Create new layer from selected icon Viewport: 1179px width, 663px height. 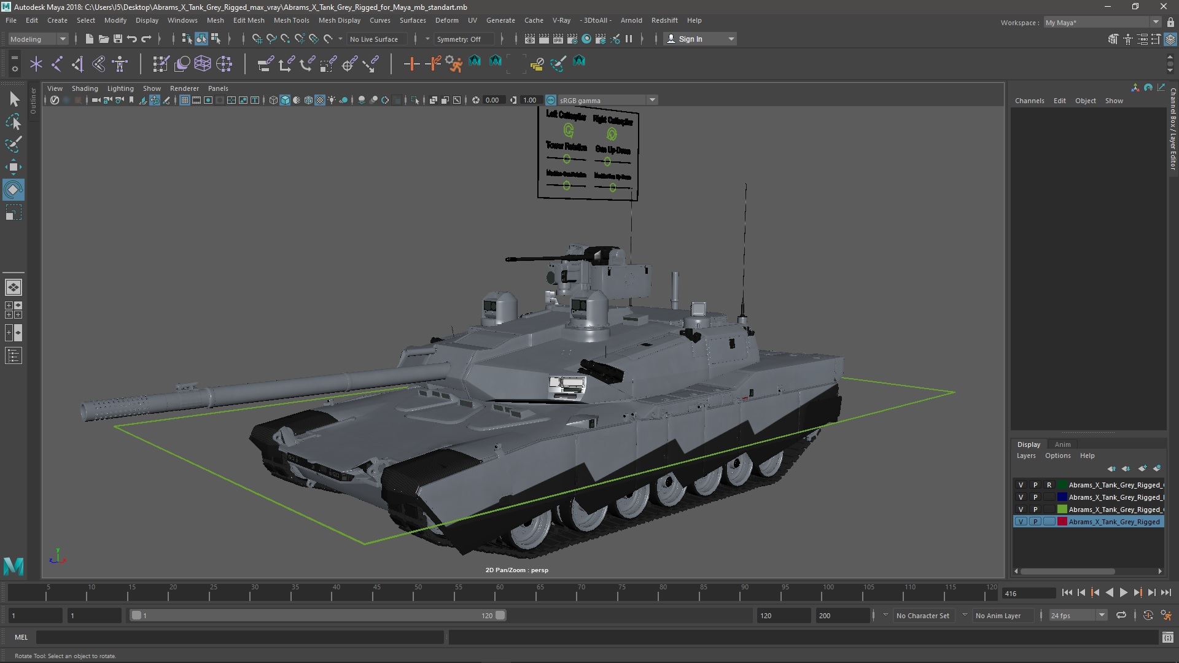(x=1156, y=468)
